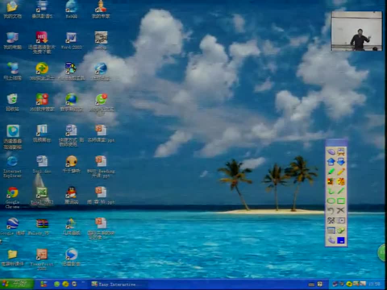Viewport: 387px width, 290px height.
Task: Go to next page with down arrow
Action: 341,162
